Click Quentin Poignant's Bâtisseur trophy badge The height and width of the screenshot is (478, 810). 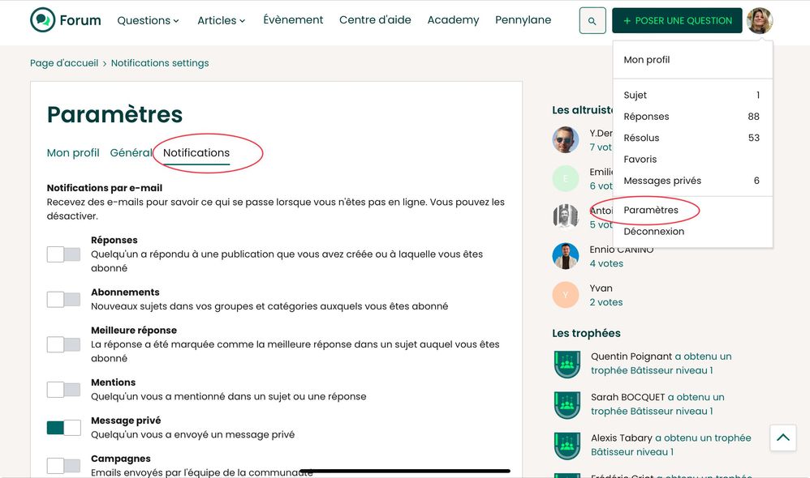tap(567, 364)
